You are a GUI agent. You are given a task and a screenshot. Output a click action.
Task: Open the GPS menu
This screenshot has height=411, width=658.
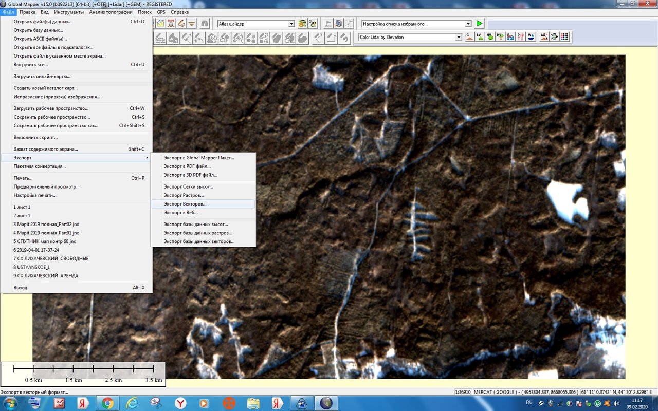point(161,12)
